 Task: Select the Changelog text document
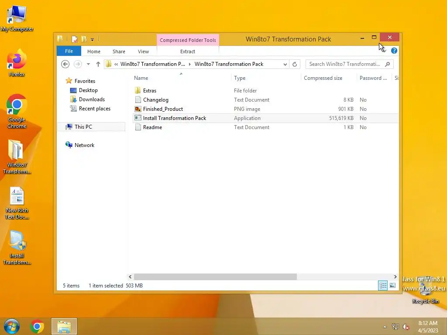(156, 100)
